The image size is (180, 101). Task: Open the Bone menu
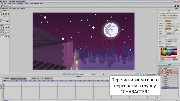tap(14, 3)
